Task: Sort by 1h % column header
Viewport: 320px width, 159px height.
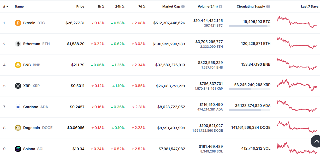Action: [101, 7]
